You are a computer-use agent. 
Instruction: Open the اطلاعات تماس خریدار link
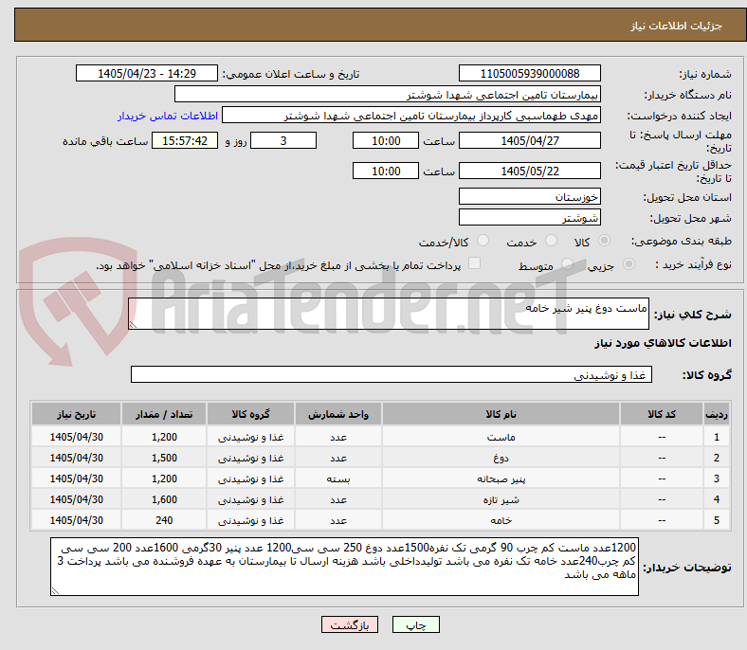(168, 116)
